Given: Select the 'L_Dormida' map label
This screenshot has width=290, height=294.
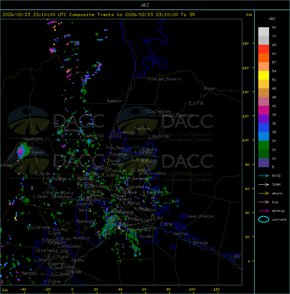Looking at the screenshot, I should (x=198, y=243).
